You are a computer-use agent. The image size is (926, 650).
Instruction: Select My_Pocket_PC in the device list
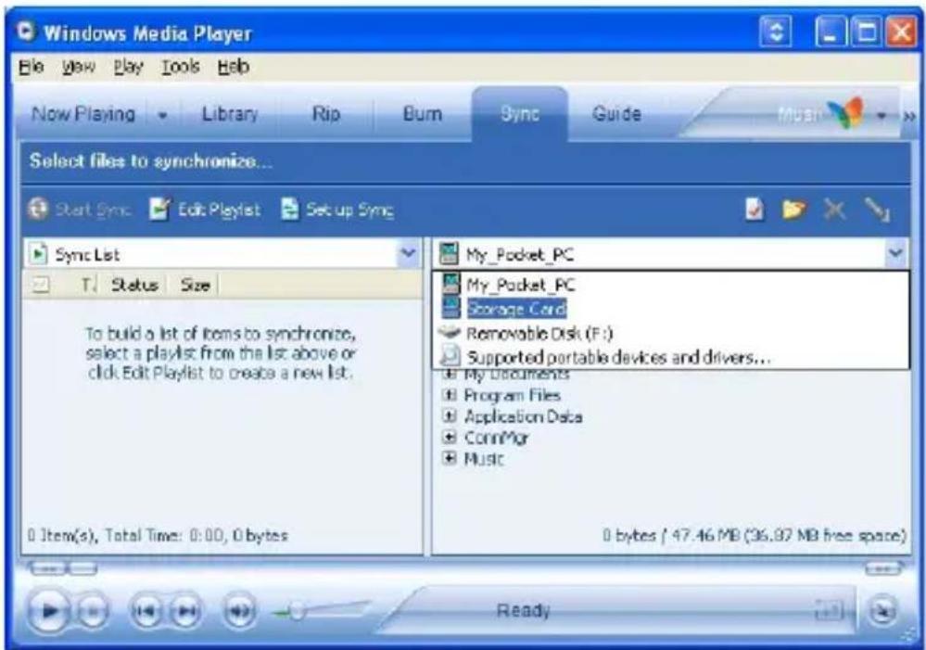pos(671,285)
